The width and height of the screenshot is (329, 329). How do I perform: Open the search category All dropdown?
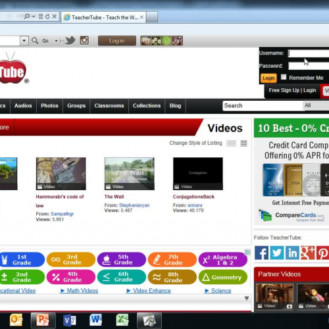[316, 105]
